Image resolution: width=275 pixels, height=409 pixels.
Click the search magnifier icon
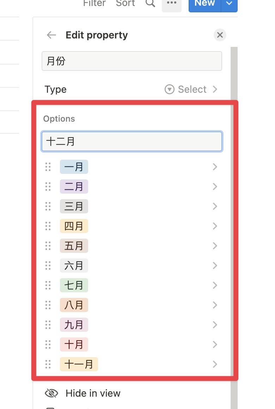(x=150, y=3)
